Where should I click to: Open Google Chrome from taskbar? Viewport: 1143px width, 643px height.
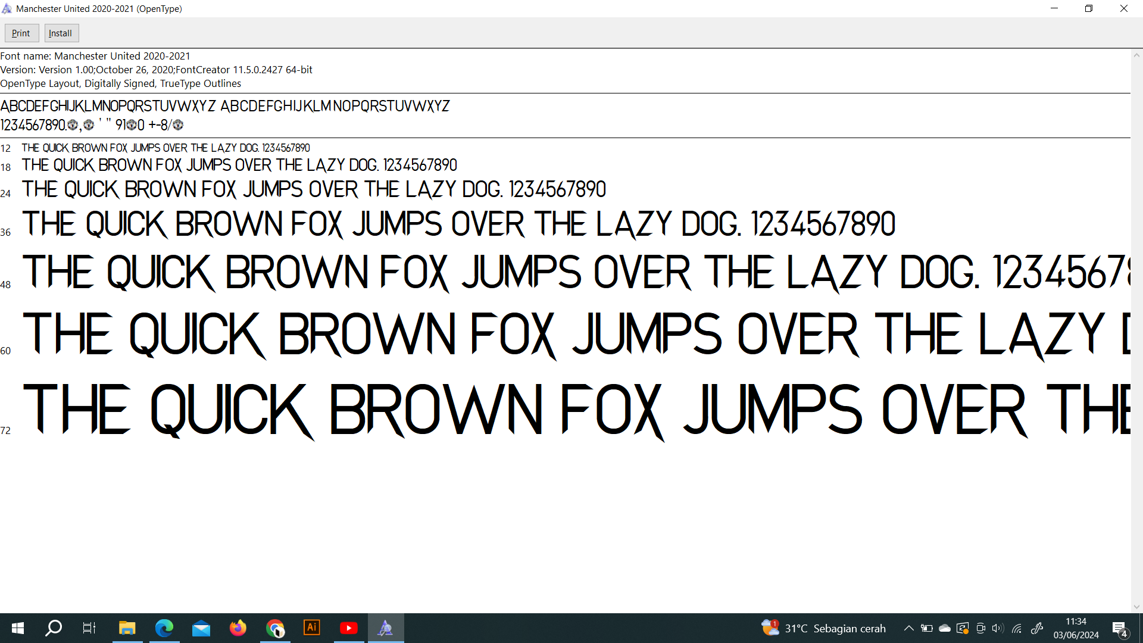pyautogui.click(x=274, y=628)
